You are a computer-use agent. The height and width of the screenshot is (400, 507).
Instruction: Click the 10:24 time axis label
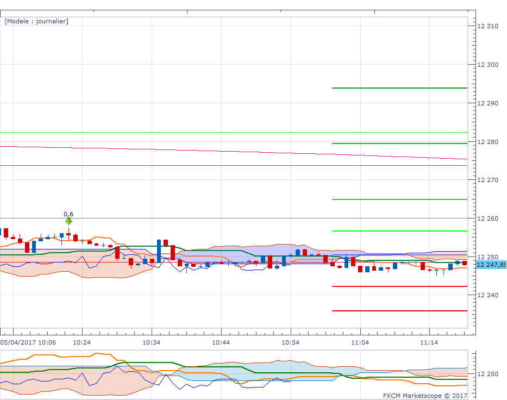[82, 342]
